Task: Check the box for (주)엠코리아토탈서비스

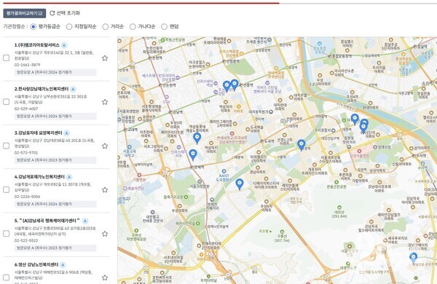Action: 6,58
